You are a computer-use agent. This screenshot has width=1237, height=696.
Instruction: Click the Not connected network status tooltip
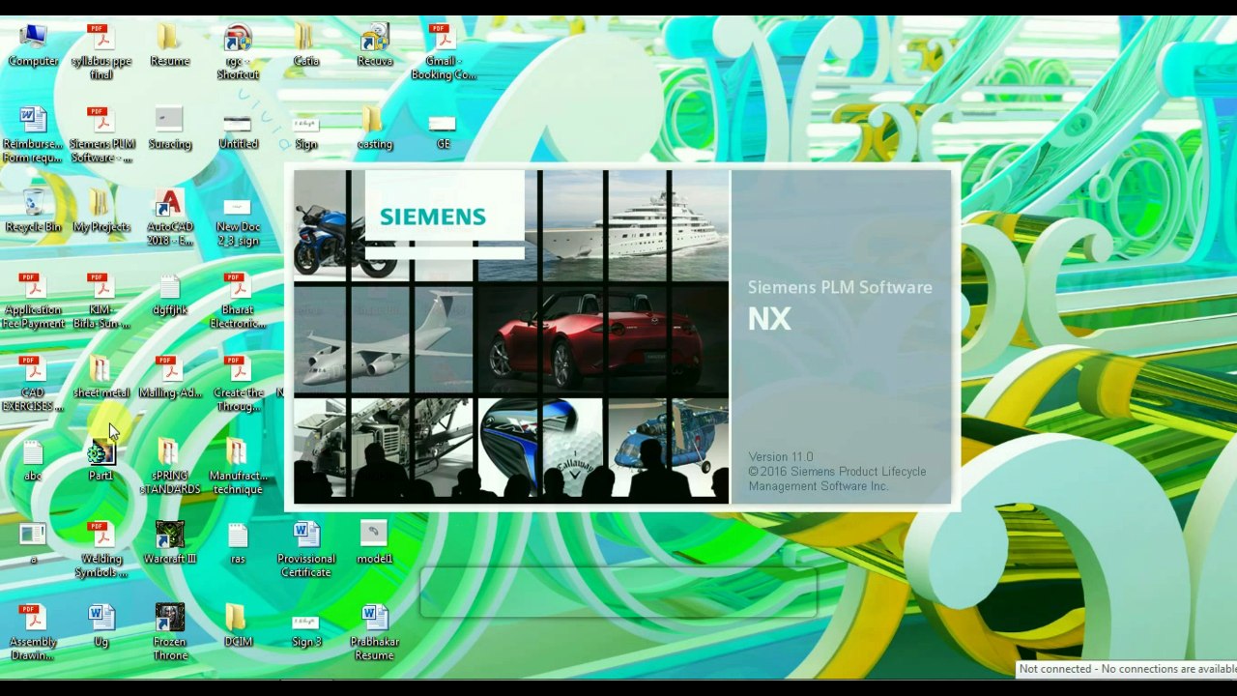pyautogui.click(x=1127, y=669)
